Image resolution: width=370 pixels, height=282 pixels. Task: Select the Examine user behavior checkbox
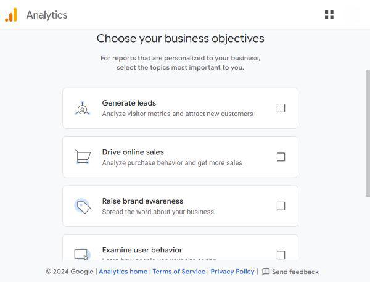[x=281, y=254]
